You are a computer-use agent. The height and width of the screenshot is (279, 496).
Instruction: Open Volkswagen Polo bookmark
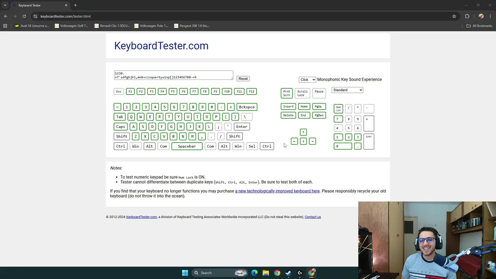click(151, 26)
